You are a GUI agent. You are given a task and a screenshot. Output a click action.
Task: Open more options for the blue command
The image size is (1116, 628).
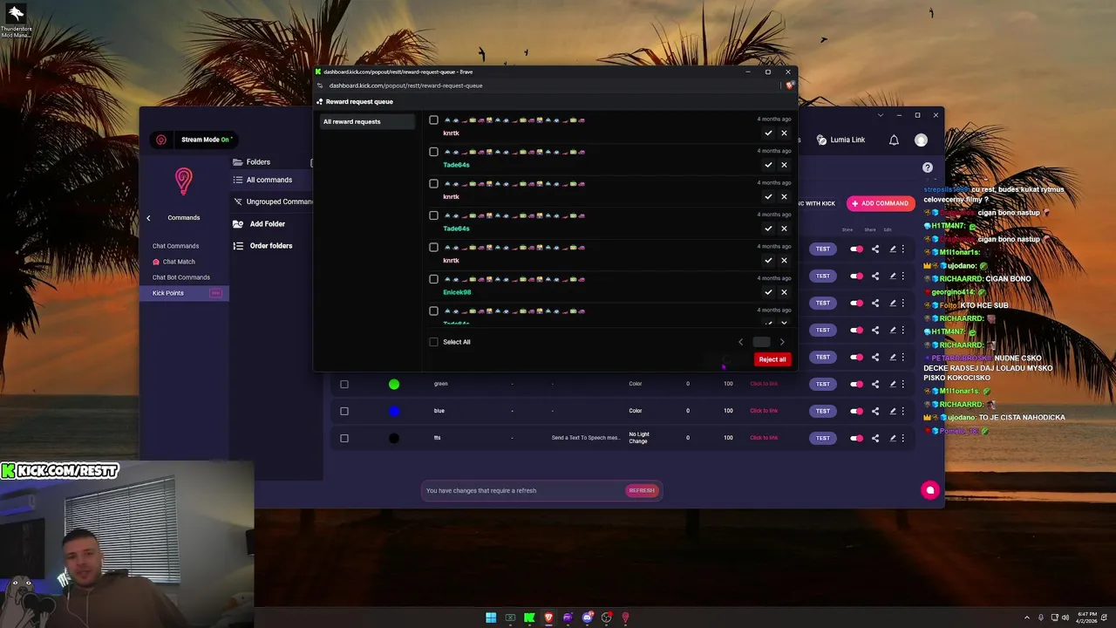903,411
